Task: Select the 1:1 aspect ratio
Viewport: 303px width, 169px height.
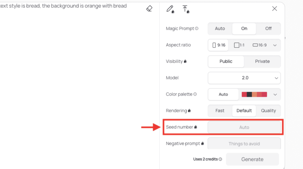Action: [x=239, y=45]
